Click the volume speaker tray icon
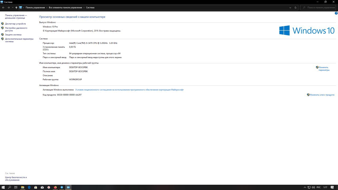This screenshot has width=338, height=190. (x=313, y=187)
